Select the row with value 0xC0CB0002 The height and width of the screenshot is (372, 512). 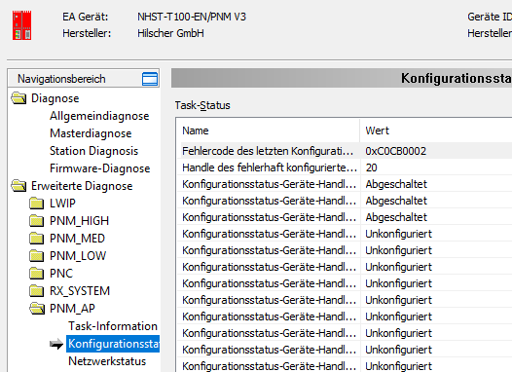(x=347, y=151)
